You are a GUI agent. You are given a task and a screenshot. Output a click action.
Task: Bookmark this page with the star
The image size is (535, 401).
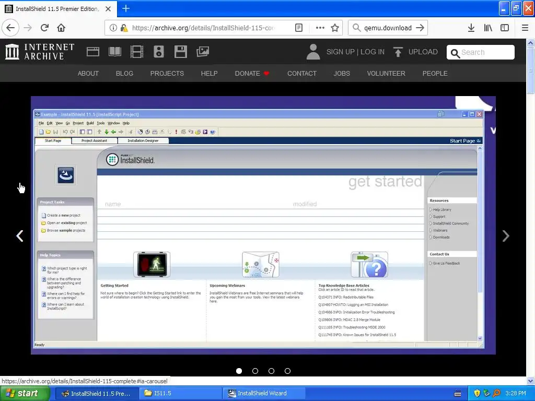coord(335,28)
